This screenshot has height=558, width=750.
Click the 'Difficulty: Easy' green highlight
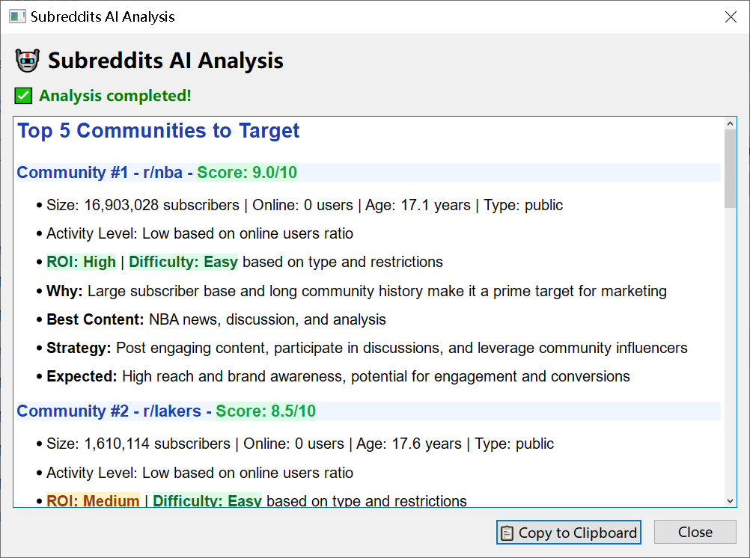183,262
